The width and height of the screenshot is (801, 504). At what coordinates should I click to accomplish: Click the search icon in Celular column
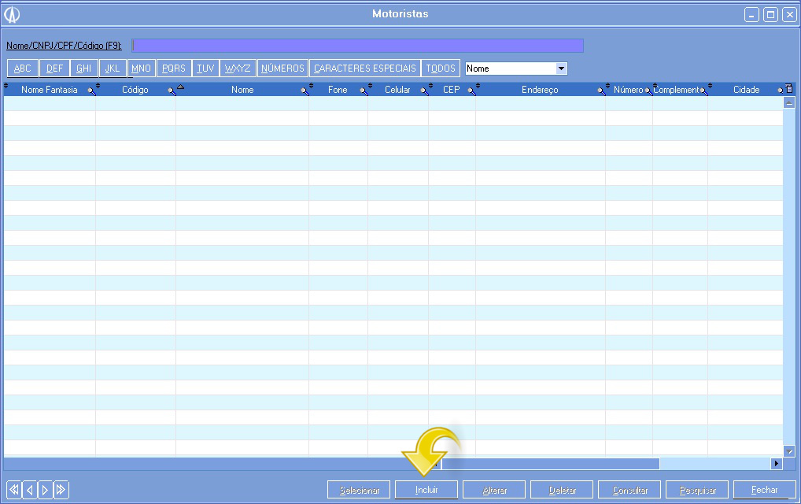coord(423,91)
